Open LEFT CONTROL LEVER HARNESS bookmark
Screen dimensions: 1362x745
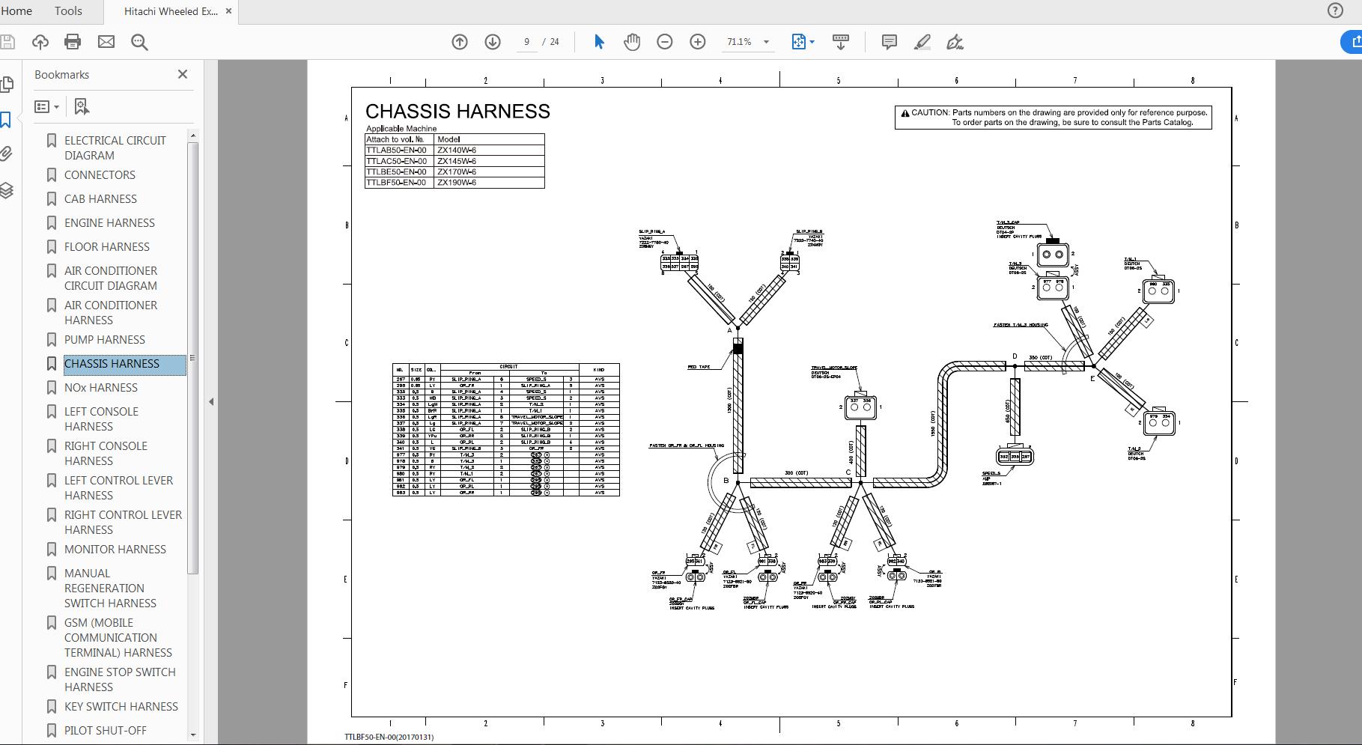point(118,487)
